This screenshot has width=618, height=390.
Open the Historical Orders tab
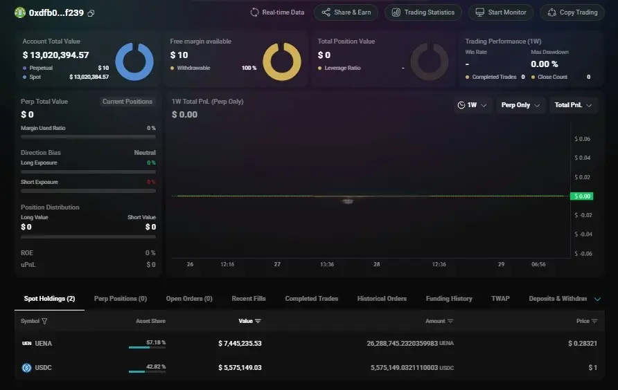point(382,299)
